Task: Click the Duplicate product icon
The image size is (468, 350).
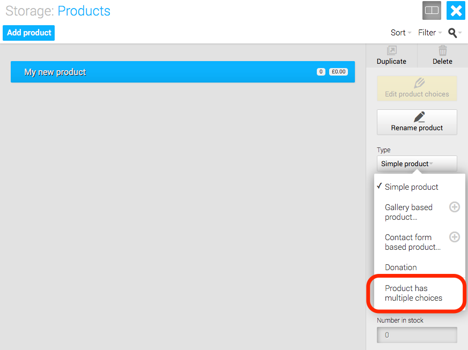Action: 391,50
